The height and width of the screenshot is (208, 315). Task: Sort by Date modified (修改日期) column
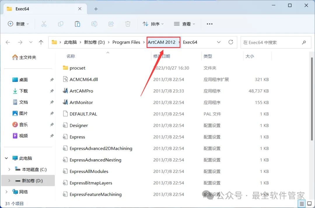(162, 56)
